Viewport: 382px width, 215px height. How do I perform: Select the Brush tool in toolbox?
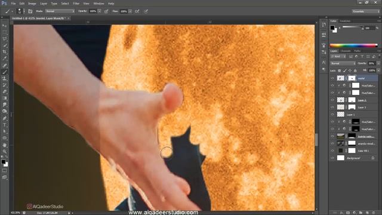4,72
